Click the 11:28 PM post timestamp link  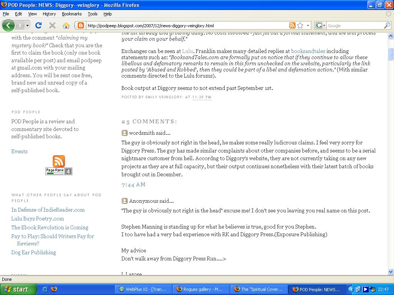(x=202, y=97)
